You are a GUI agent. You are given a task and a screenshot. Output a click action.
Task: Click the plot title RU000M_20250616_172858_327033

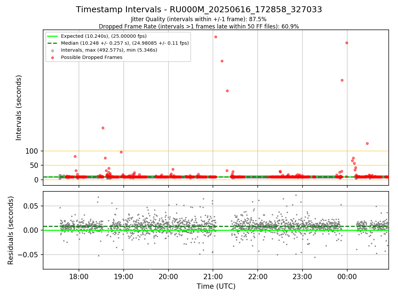[x=199, y=10]
